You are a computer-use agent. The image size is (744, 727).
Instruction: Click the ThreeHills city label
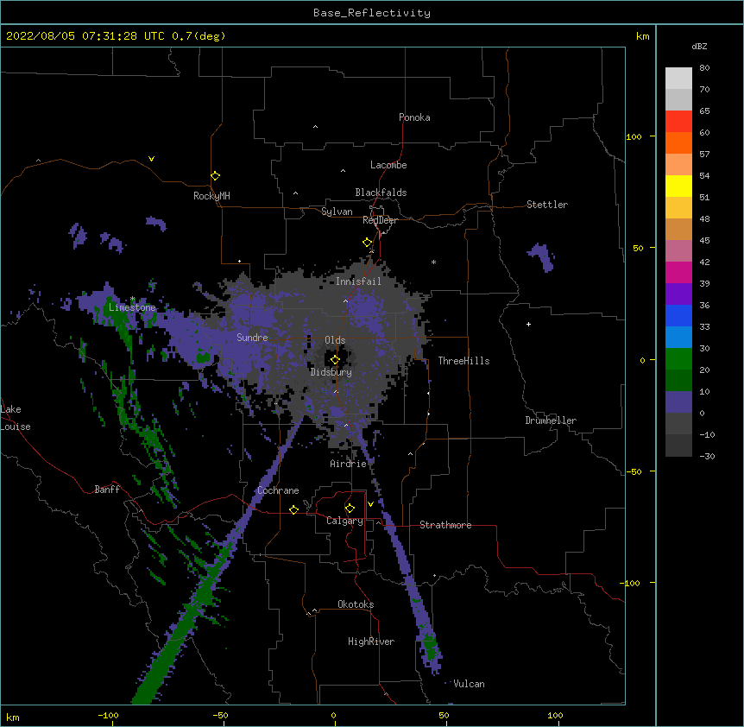pos(463,361)
